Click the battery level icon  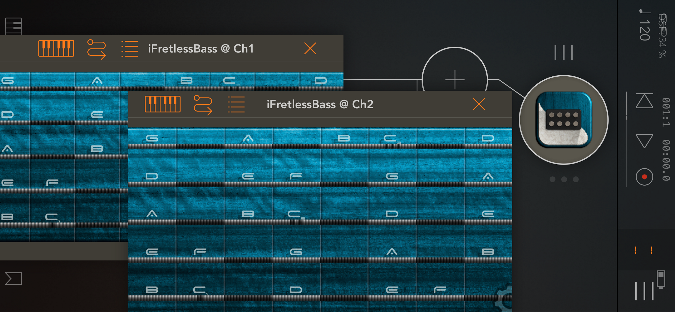[661, 280]
